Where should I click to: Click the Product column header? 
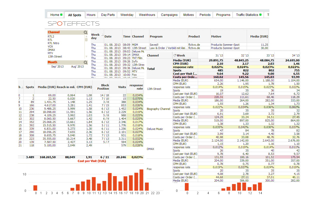click(199, 36)
